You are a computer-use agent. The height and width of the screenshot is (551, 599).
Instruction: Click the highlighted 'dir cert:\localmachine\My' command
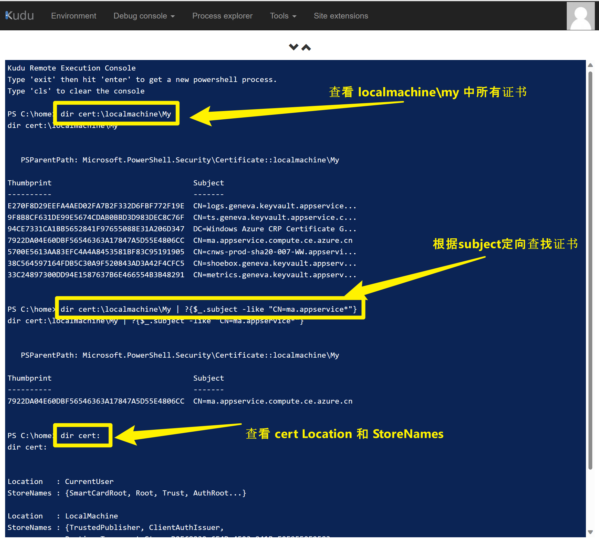tap(116, 114)
